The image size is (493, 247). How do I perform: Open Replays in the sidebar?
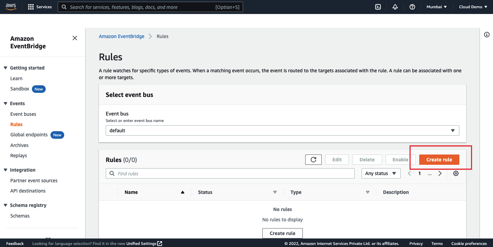coord(19,156)
